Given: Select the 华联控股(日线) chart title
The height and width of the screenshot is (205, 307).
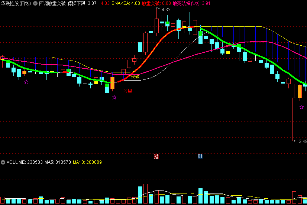Looking at the screenshot, I should 16,3.
